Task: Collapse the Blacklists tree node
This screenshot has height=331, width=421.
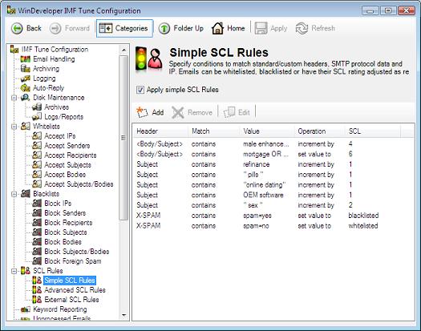Action: coord(14,194)
